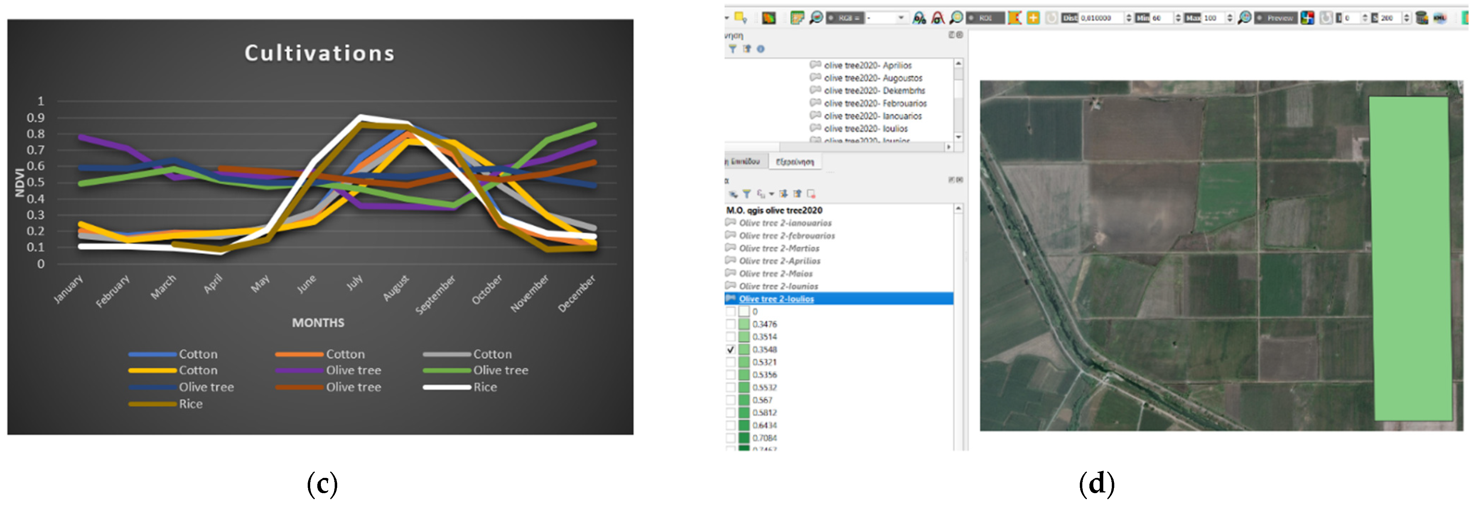This screenshot has height=507, width=1476.
Task: Enable the 0.3476 class checkbox
Action: (731, 324)
